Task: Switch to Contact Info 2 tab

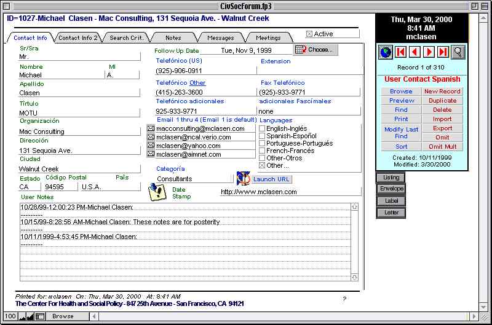Action: [x=78, y=38]
